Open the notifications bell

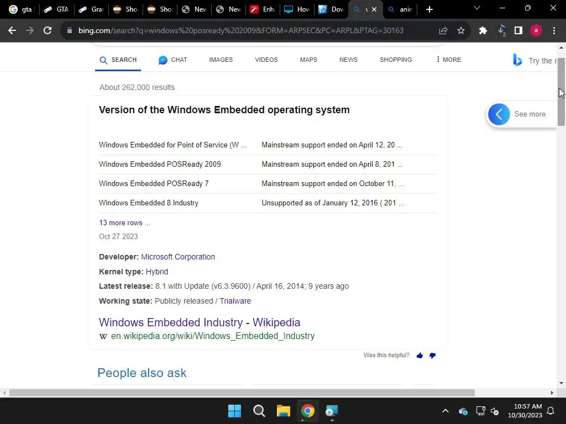pos(551,411)
